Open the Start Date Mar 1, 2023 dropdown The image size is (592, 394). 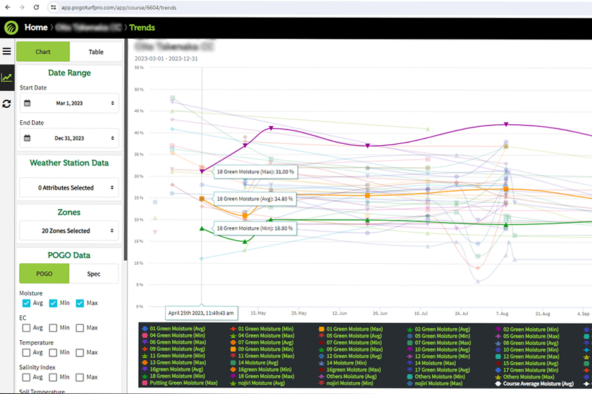tap(69, 103)
